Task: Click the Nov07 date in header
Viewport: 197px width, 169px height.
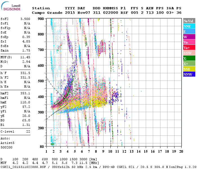Action: pos(84,13)
